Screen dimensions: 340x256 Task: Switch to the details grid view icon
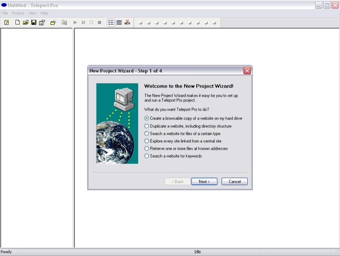tap(119, 22)
